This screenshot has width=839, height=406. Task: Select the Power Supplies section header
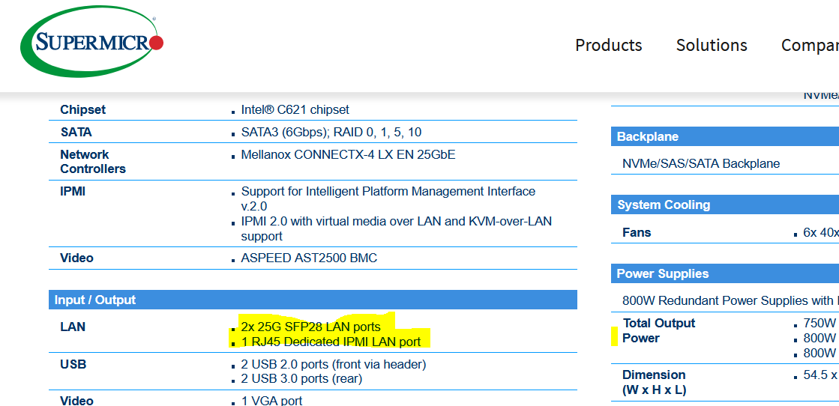[x=662, y=273]
